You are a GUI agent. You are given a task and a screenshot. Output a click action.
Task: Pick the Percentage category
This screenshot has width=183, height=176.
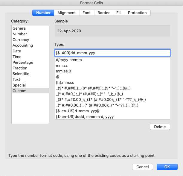tap(30, 63)
